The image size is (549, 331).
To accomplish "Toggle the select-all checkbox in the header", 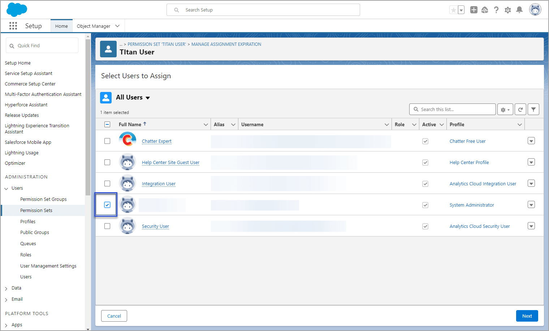I will pos(107,124).
